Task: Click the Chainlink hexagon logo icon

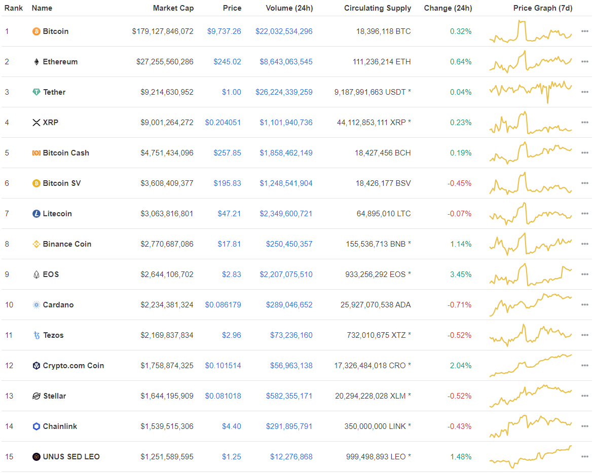Action: [x=36, y=426]
